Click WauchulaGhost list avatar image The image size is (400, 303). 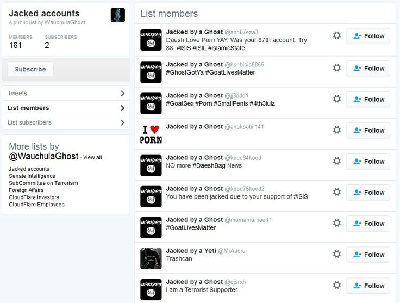point(118,15)
